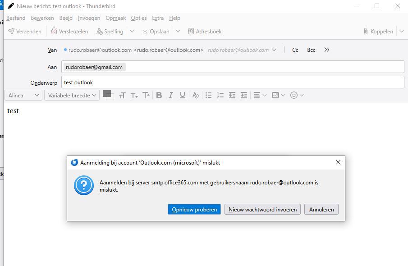The image size is (408, 266).
Task: Click the Onderwerp subject field
Action: click(x=233, y=82)
